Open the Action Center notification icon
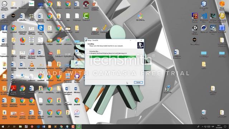This screenshot has height=129, width=229. (225, 126)
